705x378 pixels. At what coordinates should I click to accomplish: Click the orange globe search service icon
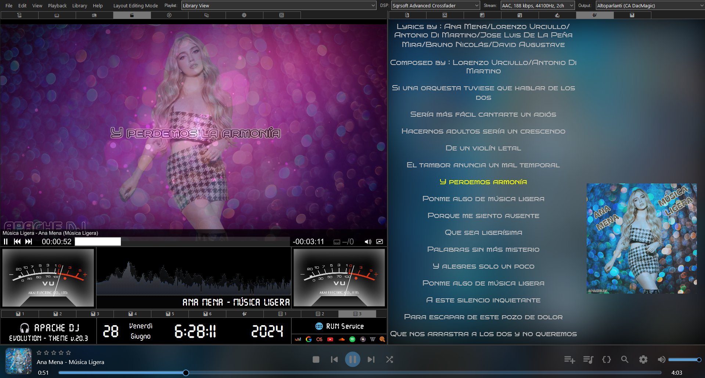[x=382, y=339]
